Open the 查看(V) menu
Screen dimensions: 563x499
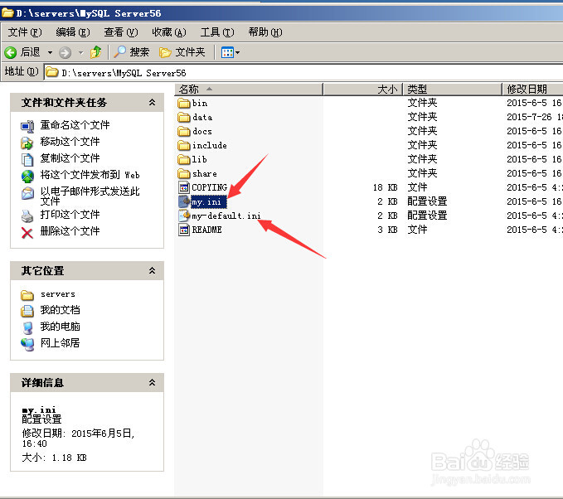[121, 32]
